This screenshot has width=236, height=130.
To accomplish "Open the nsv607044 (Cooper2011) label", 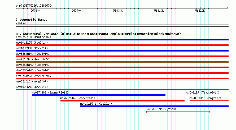I will point(78,98).
